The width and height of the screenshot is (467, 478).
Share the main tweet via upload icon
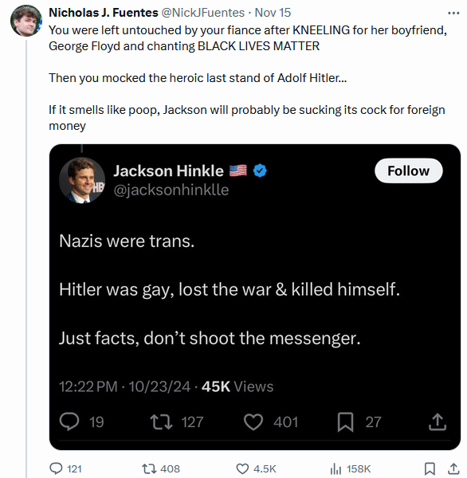pos(453,469)
